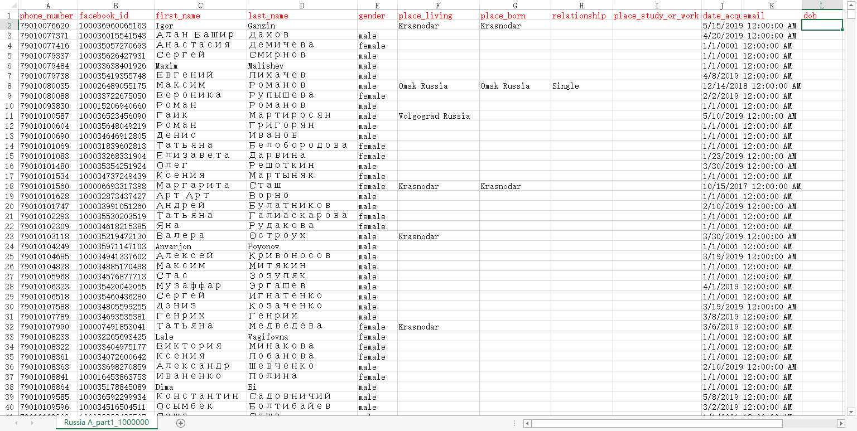Click next sheet navigation arrow
Viewport: 857px width, 431px height.
32,423
